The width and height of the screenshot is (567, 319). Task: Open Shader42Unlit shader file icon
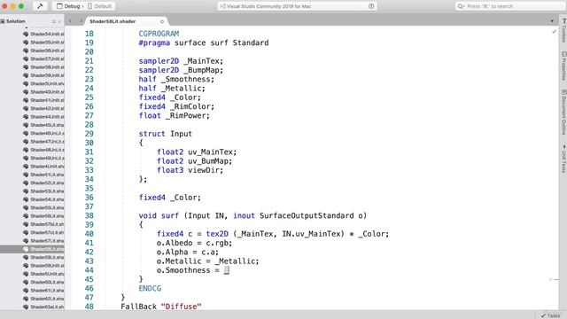coord(26,108)
